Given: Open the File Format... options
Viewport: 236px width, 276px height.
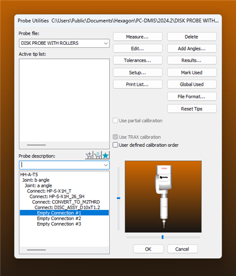Looking at the screenshot, I should point(192,97).
